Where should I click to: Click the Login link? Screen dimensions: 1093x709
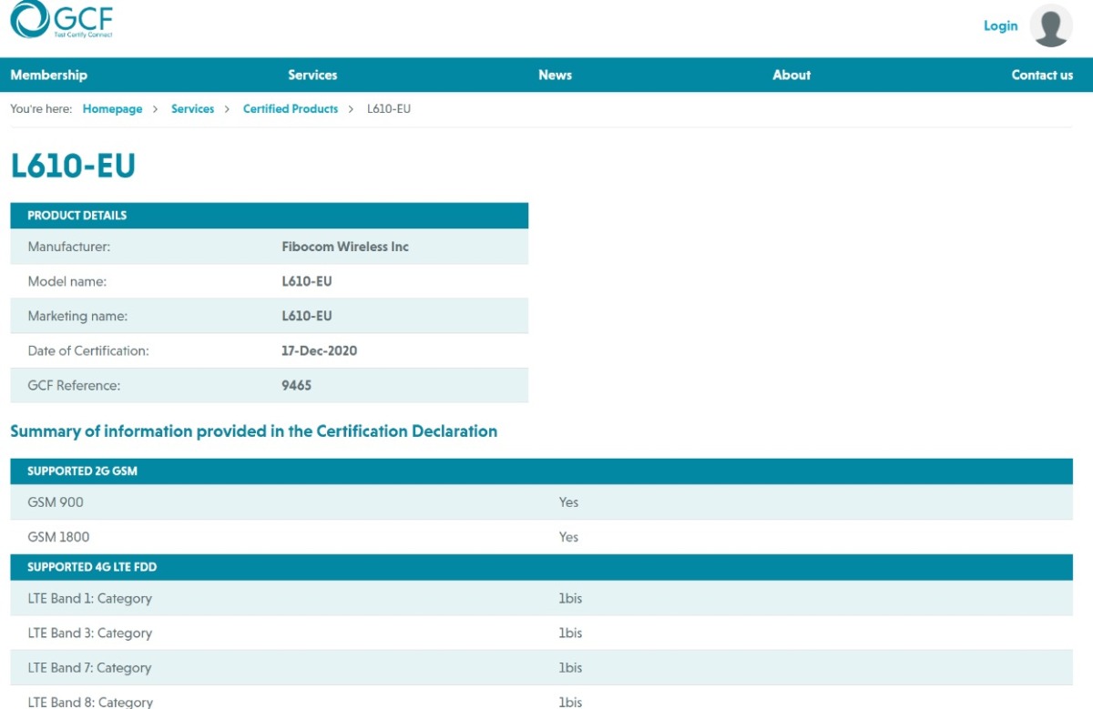click(1000, 25)
